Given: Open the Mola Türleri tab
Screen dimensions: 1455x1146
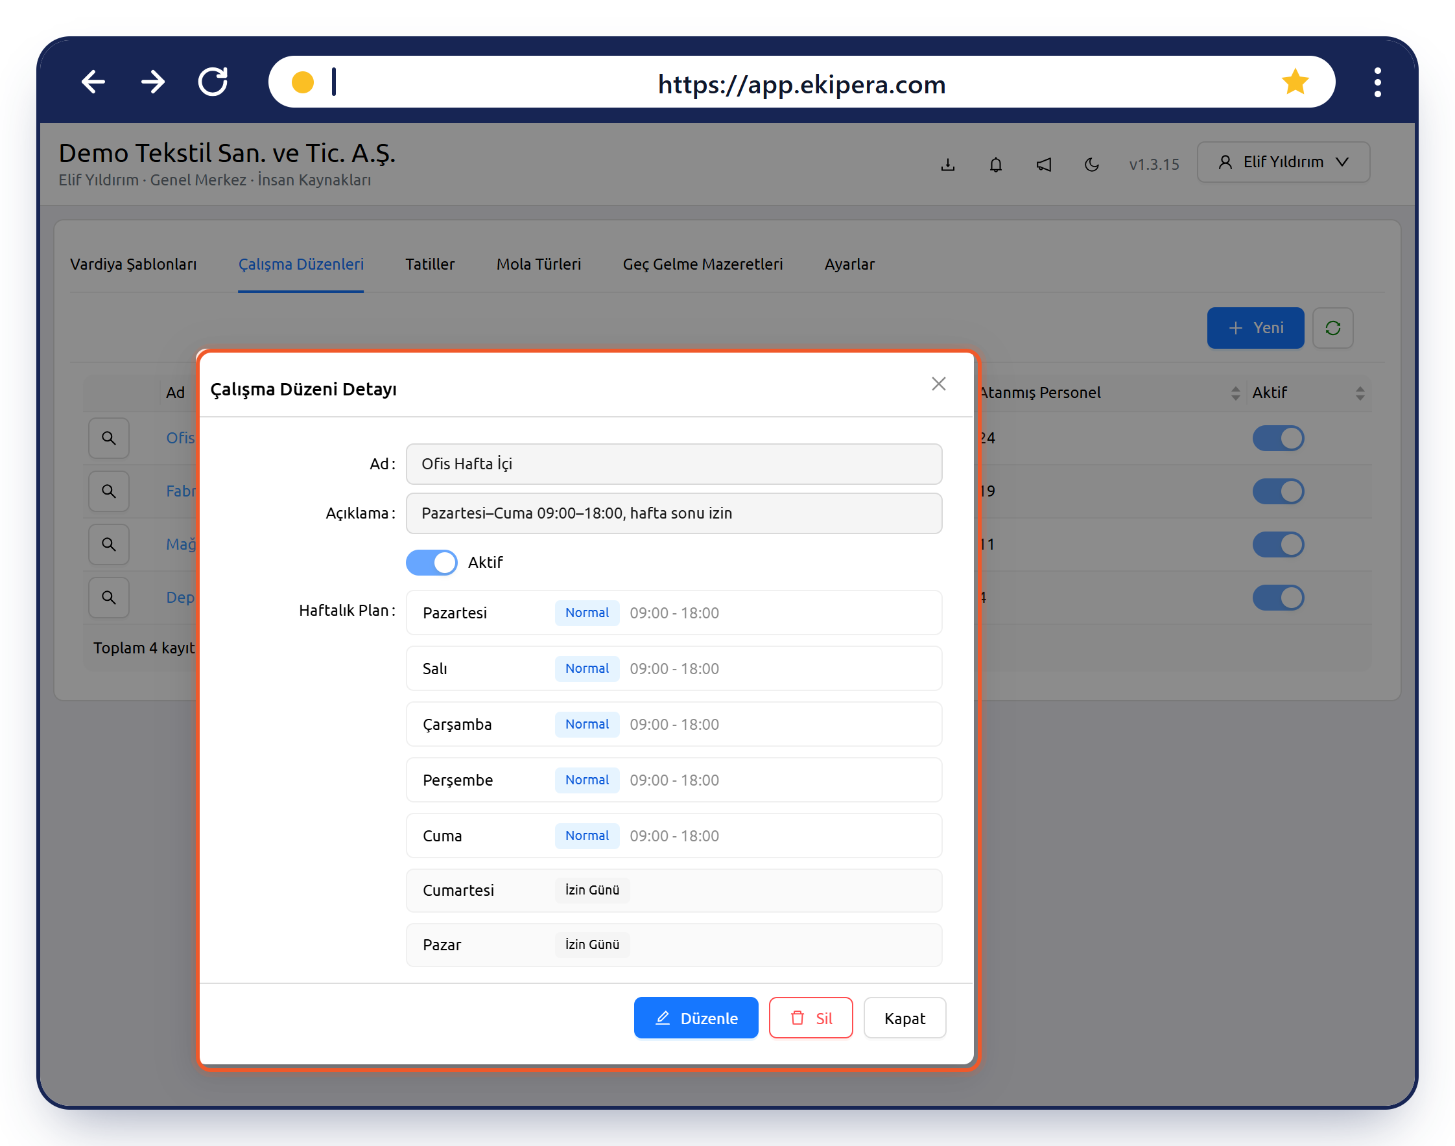Looking at the screenshot, I should [x=538, y=264].
